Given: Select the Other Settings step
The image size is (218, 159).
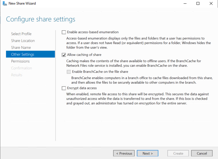Looking at the screenshot, I should click(23, 54).
